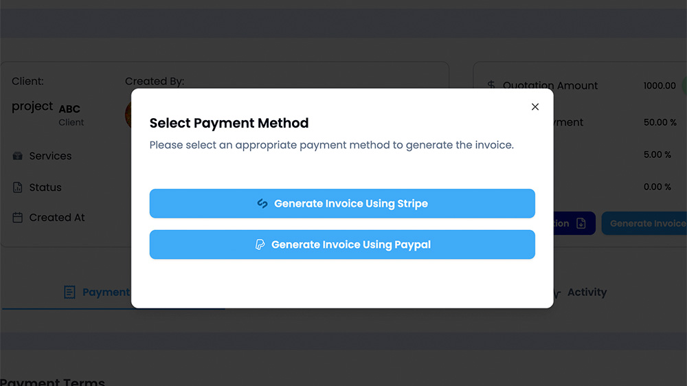Viewport: 687px width, 386px height.
Task: Click the Services briefcase icon
Action: (18, 156)
